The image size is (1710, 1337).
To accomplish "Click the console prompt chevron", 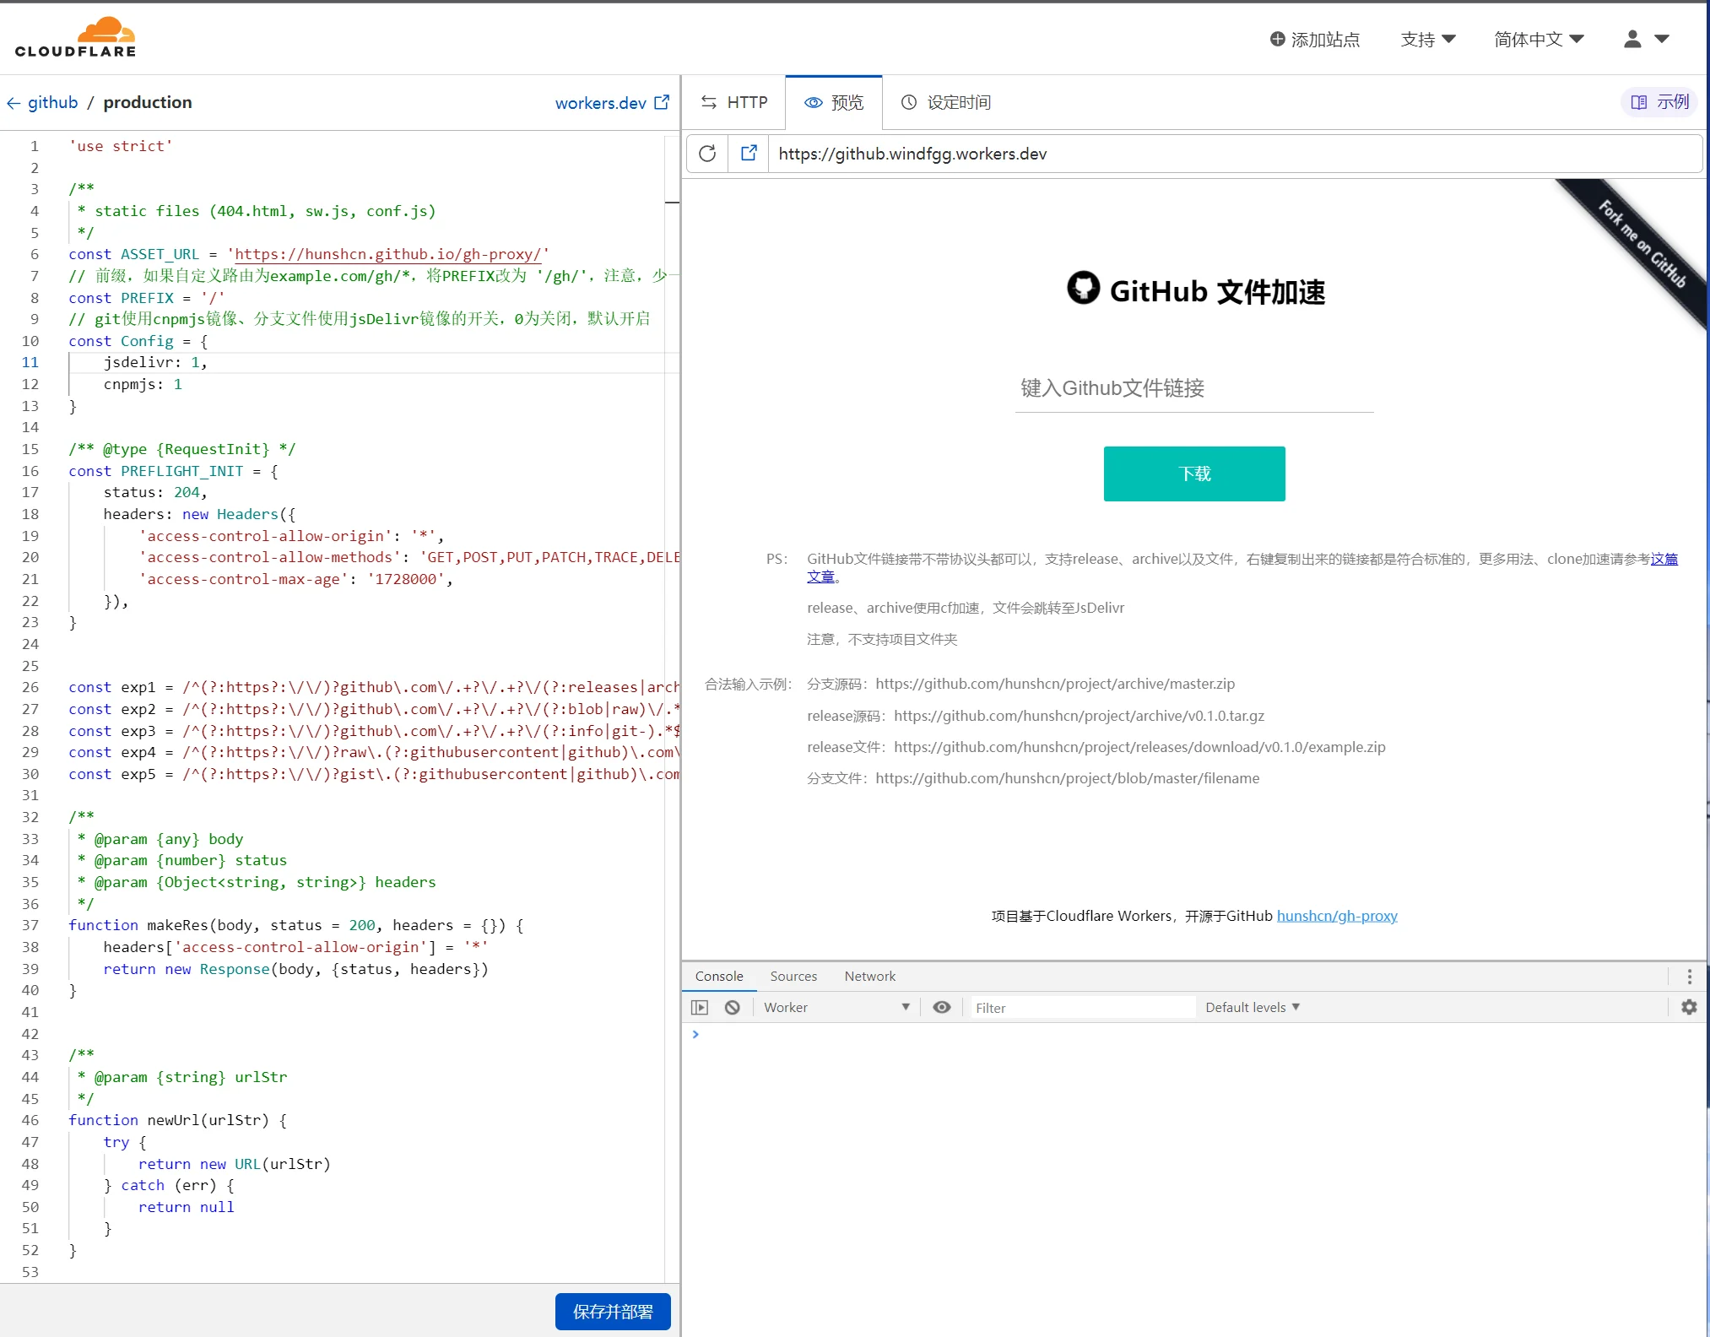I will pyautogui.click(x=695, y=1034).
